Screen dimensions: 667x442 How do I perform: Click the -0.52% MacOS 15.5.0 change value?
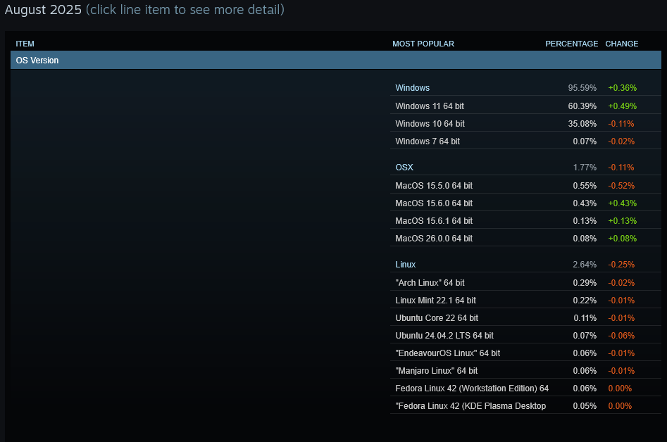(621, 185)
